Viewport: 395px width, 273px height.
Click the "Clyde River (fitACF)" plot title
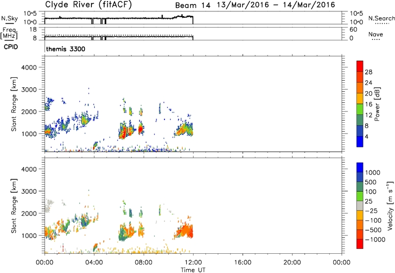tap(88, 5)
